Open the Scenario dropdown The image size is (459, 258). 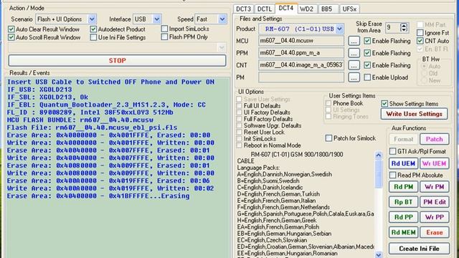tap(92, 19)
